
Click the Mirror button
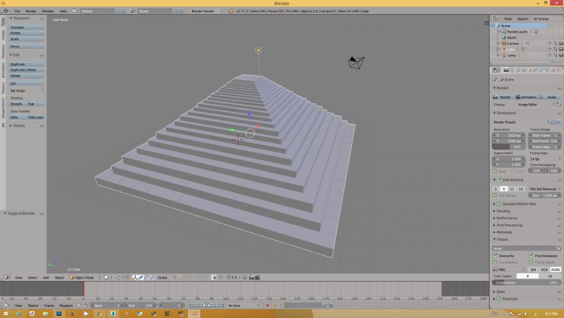pyautogui.click(x=27, y=46)
